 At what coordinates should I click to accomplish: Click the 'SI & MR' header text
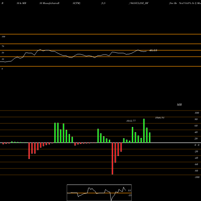(x=21, y=3)
